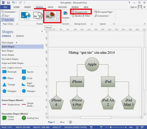
Task: Open the Variants dropdown
Action: click(x=65, y=16)
